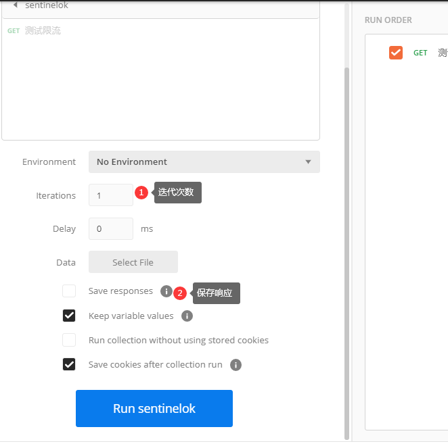Click the vertical scrollbar of the runner panel
The width and height of the screenshot is (448, 446).
click(346, 254)
